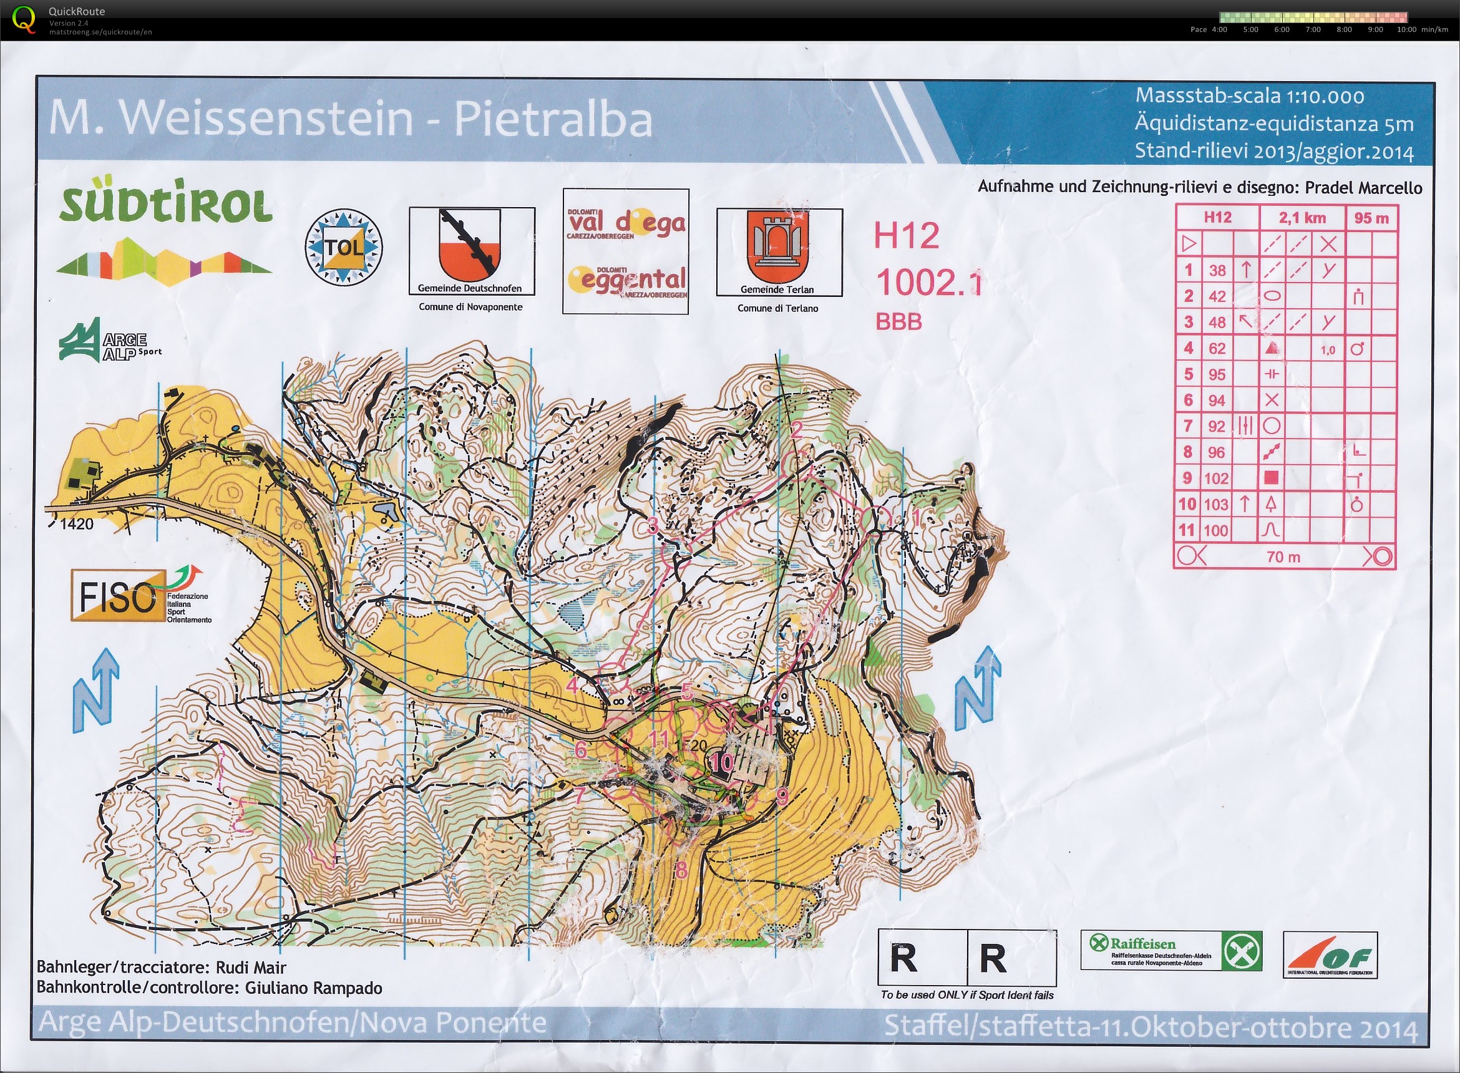The image size is (1460, 1073).
Task: Click the start triangle in control description
Action: [x=1189, y=243]
